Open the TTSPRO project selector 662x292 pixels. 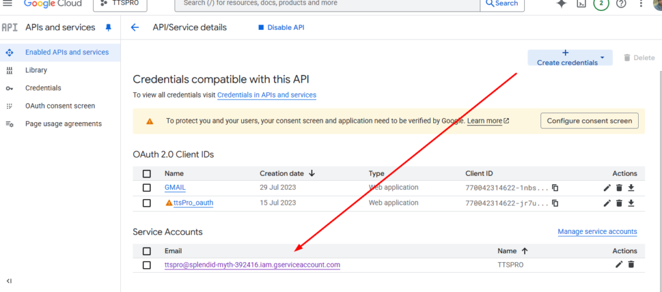click(120, 3)
